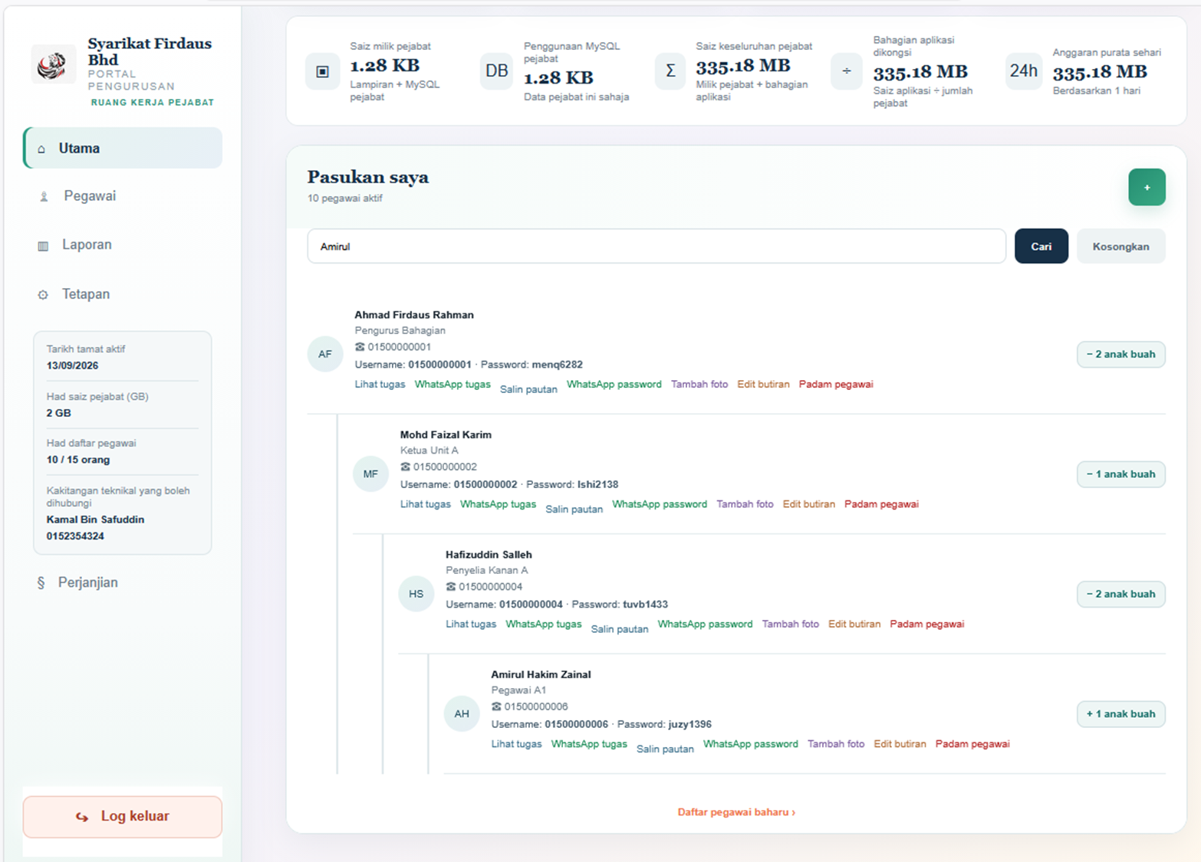
Task: Click the Syarikat Firdaus company logo
Action: tap(53, 64)
